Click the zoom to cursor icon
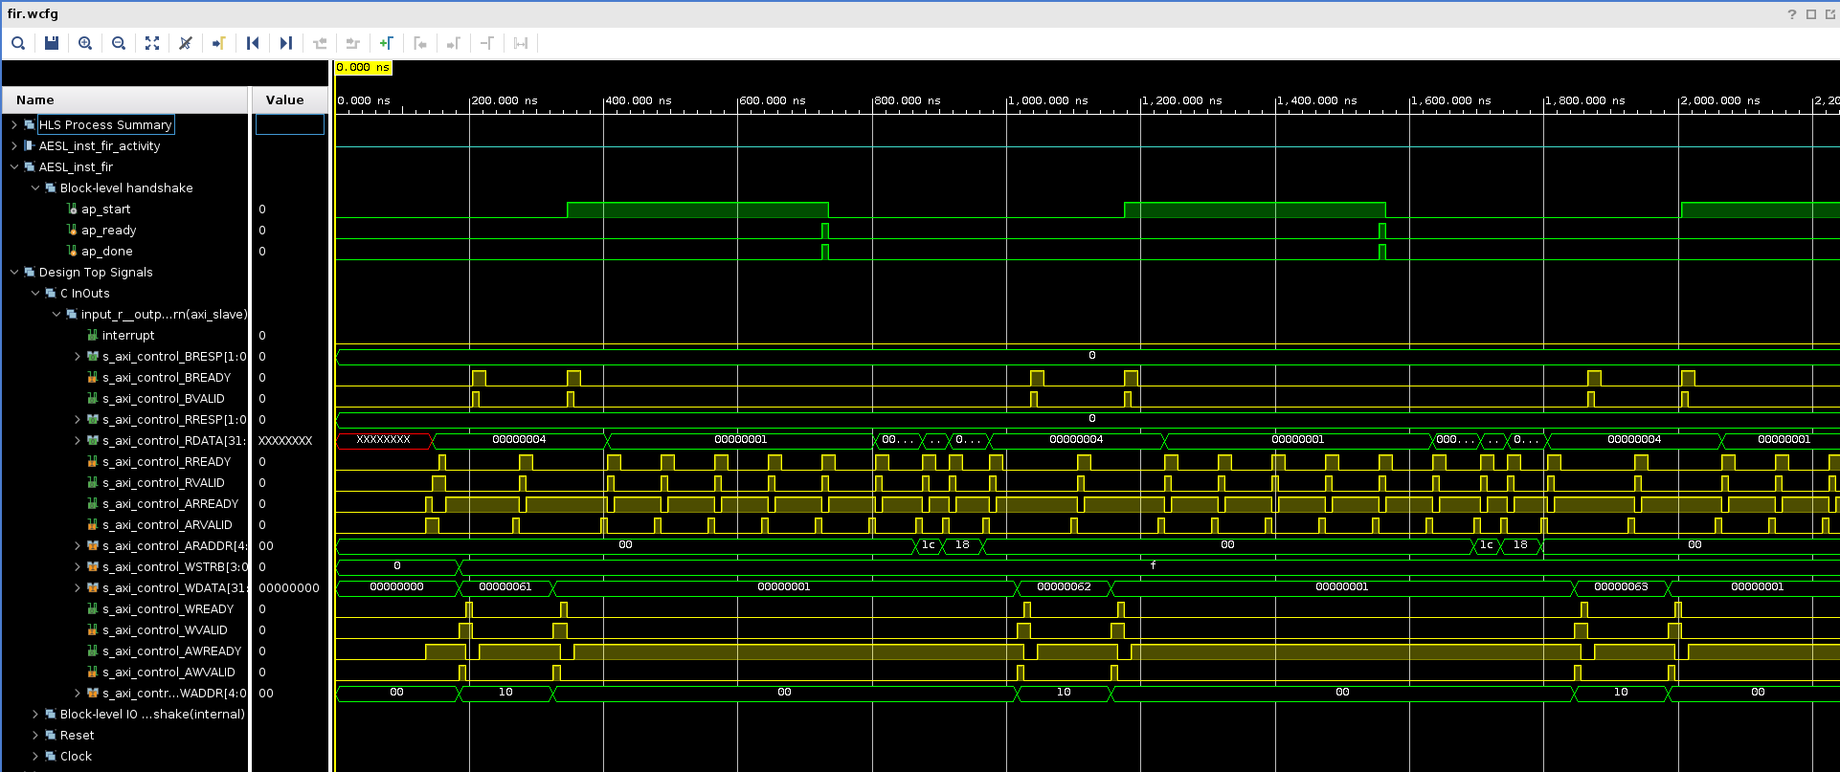Image resolution: width=1840 pixels, height=772 pixels. pos(186,43)
